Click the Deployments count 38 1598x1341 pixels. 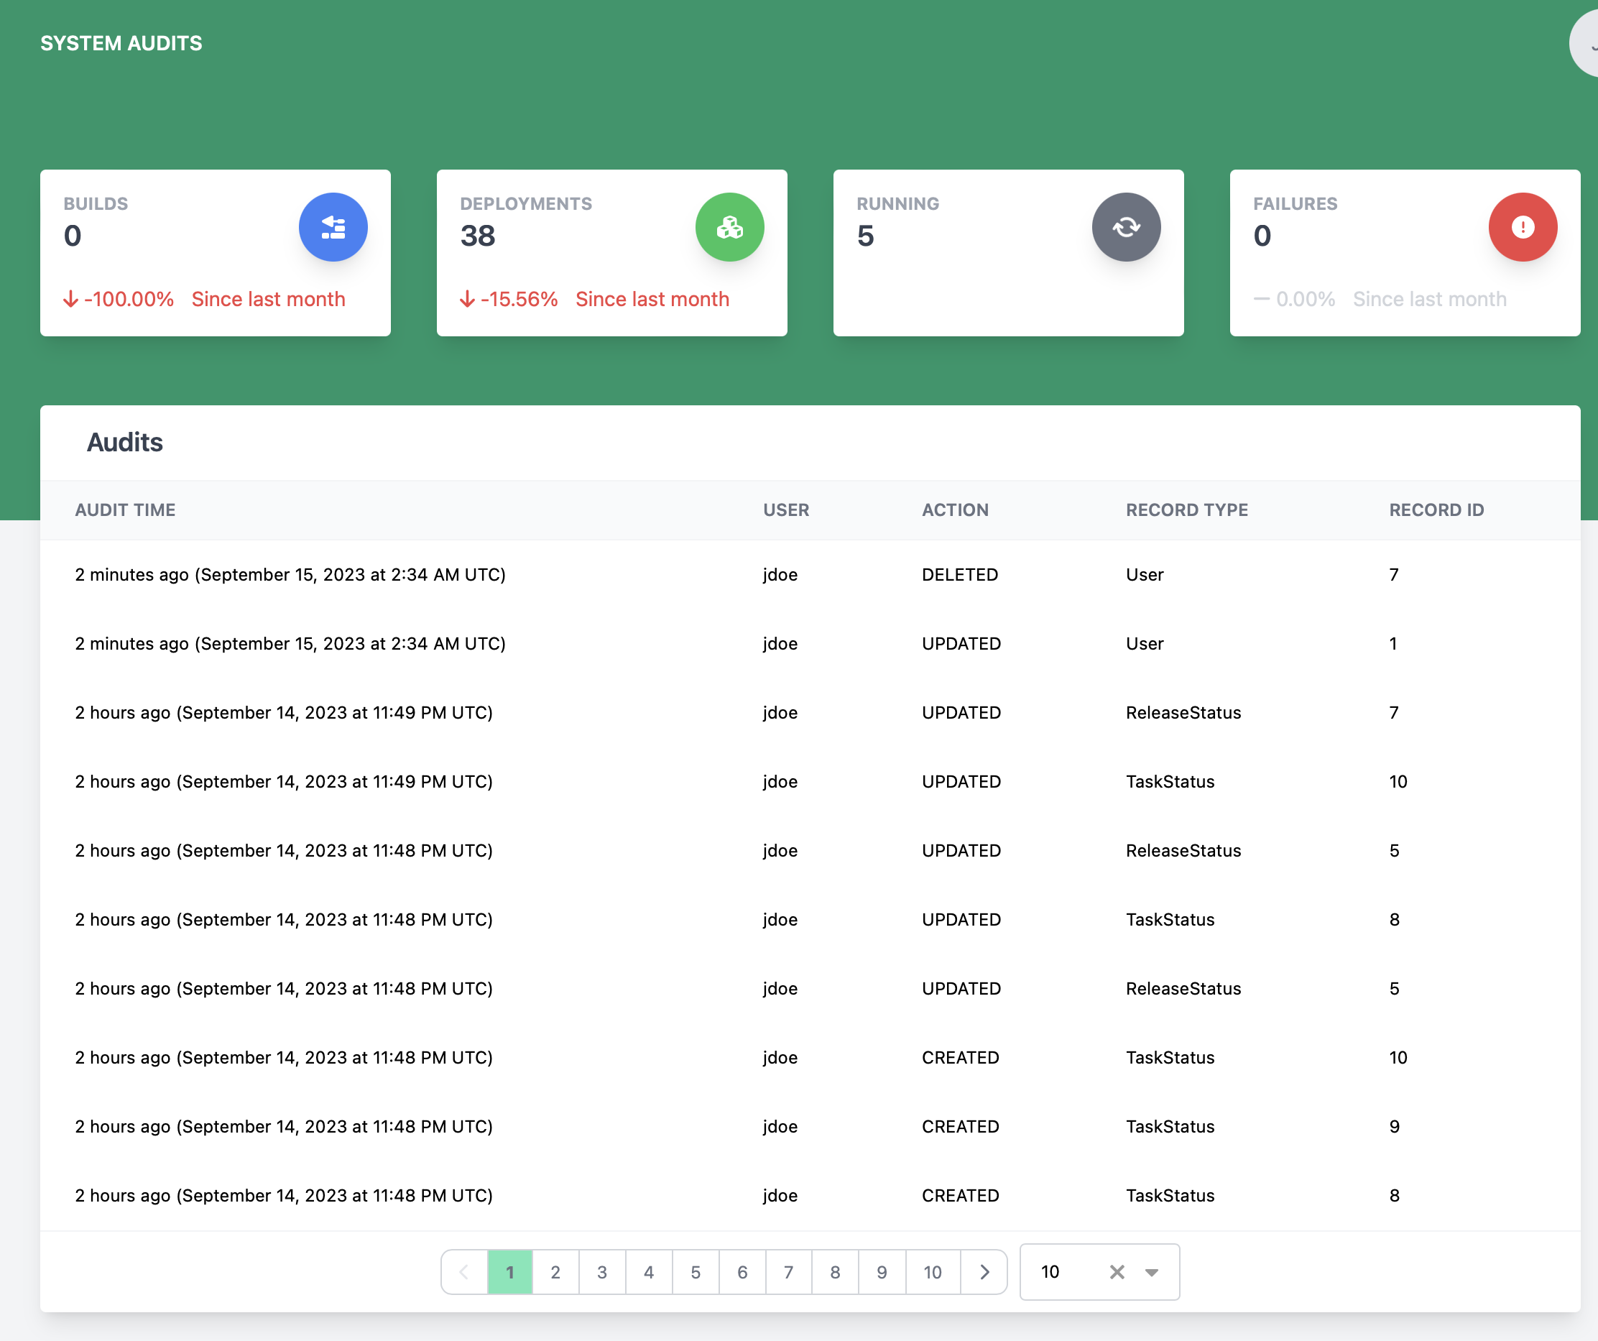(x=477, y=236)
